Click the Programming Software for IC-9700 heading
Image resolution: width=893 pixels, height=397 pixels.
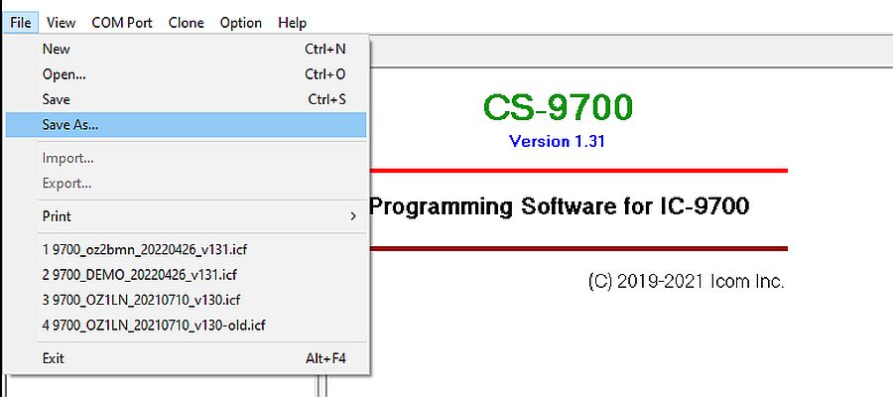tap(559, 206)
